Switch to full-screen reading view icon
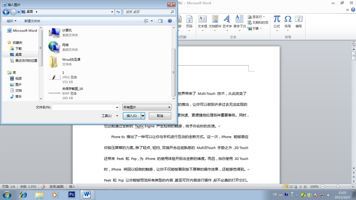Image resolution: width=356 pixels, height=200 pixels. [291, 186]
